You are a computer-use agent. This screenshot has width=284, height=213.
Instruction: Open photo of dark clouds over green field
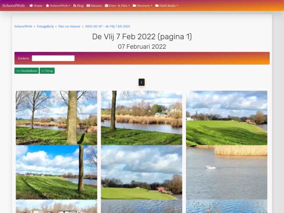[x=141, y=172]
